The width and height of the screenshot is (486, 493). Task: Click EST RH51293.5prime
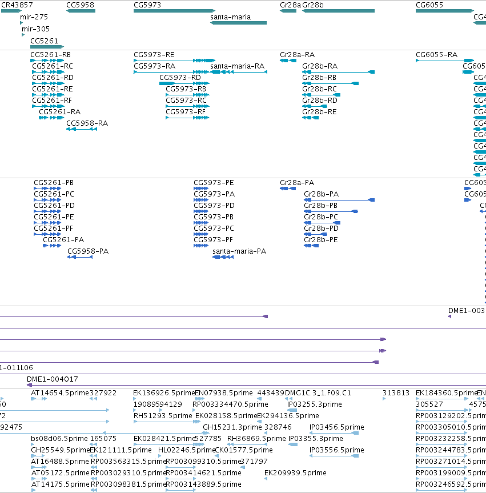pos(163,416)
